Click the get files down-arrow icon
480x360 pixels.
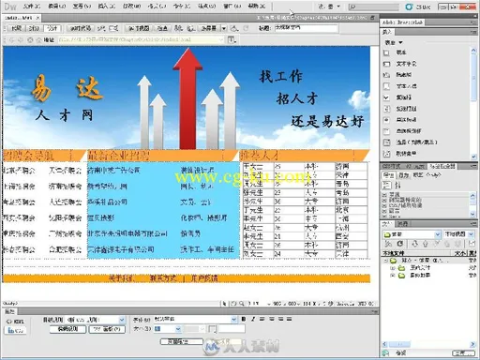coord(414,244)
